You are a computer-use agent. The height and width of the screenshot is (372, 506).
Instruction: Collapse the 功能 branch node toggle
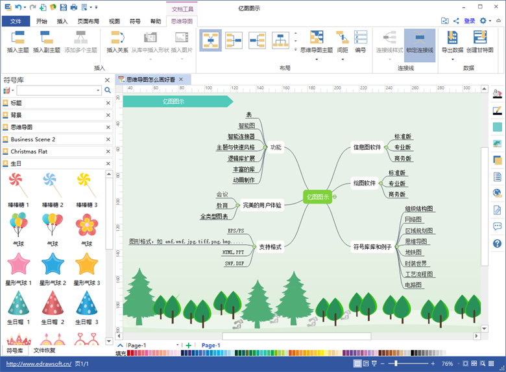point(265,147)
